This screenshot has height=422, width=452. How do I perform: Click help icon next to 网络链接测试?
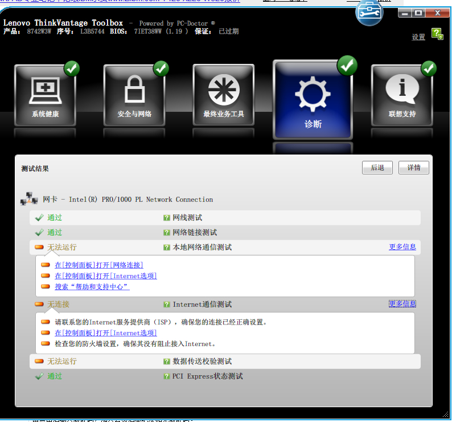(167, 233)
